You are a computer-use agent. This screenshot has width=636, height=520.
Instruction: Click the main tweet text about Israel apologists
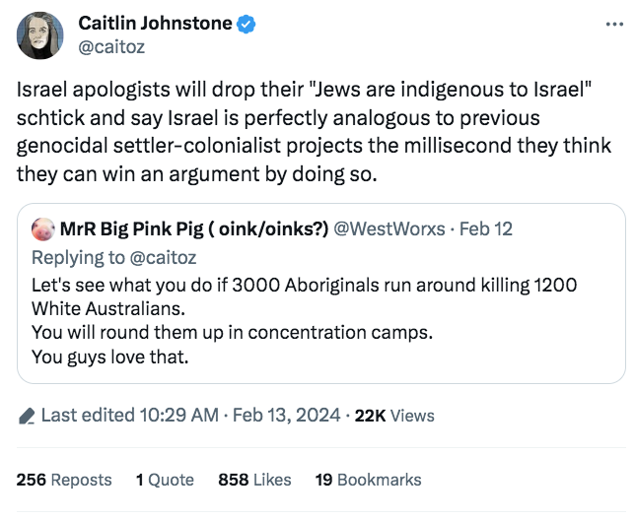point(316,132)
